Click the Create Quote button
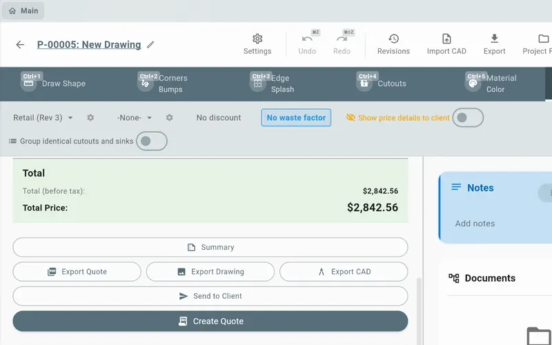The image size is (552, 345). [x=210, y=321]
